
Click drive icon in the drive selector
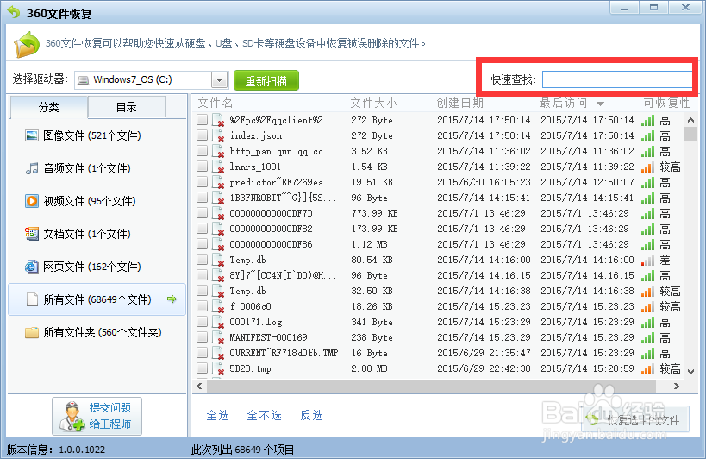pos(83,80)
